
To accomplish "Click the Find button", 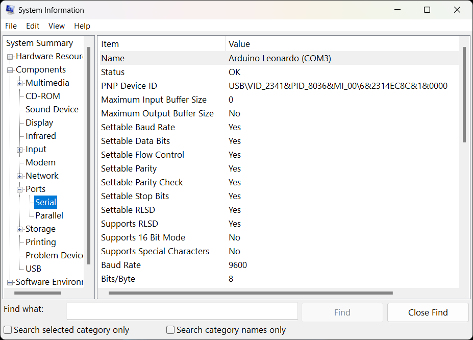I will click(342, 312).
